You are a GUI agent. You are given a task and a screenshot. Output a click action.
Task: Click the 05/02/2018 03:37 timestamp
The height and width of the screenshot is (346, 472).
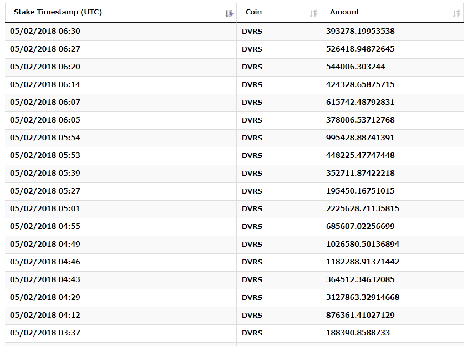click(x=45, y=333)
